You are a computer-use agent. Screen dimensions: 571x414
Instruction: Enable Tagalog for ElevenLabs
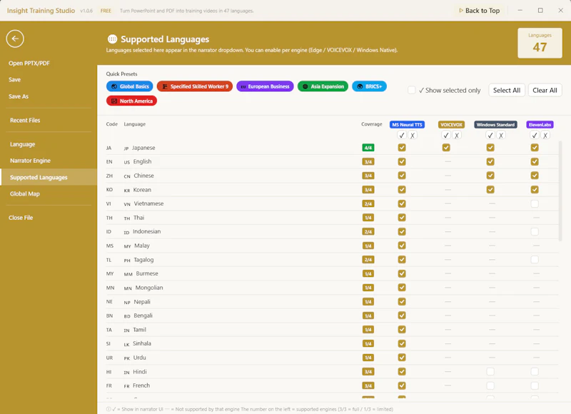tap(535, 260)
